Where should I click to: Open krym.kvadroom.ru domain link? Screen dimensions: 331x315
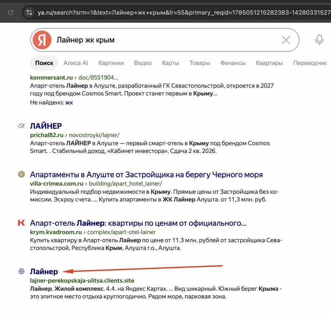tap(56, 232)
